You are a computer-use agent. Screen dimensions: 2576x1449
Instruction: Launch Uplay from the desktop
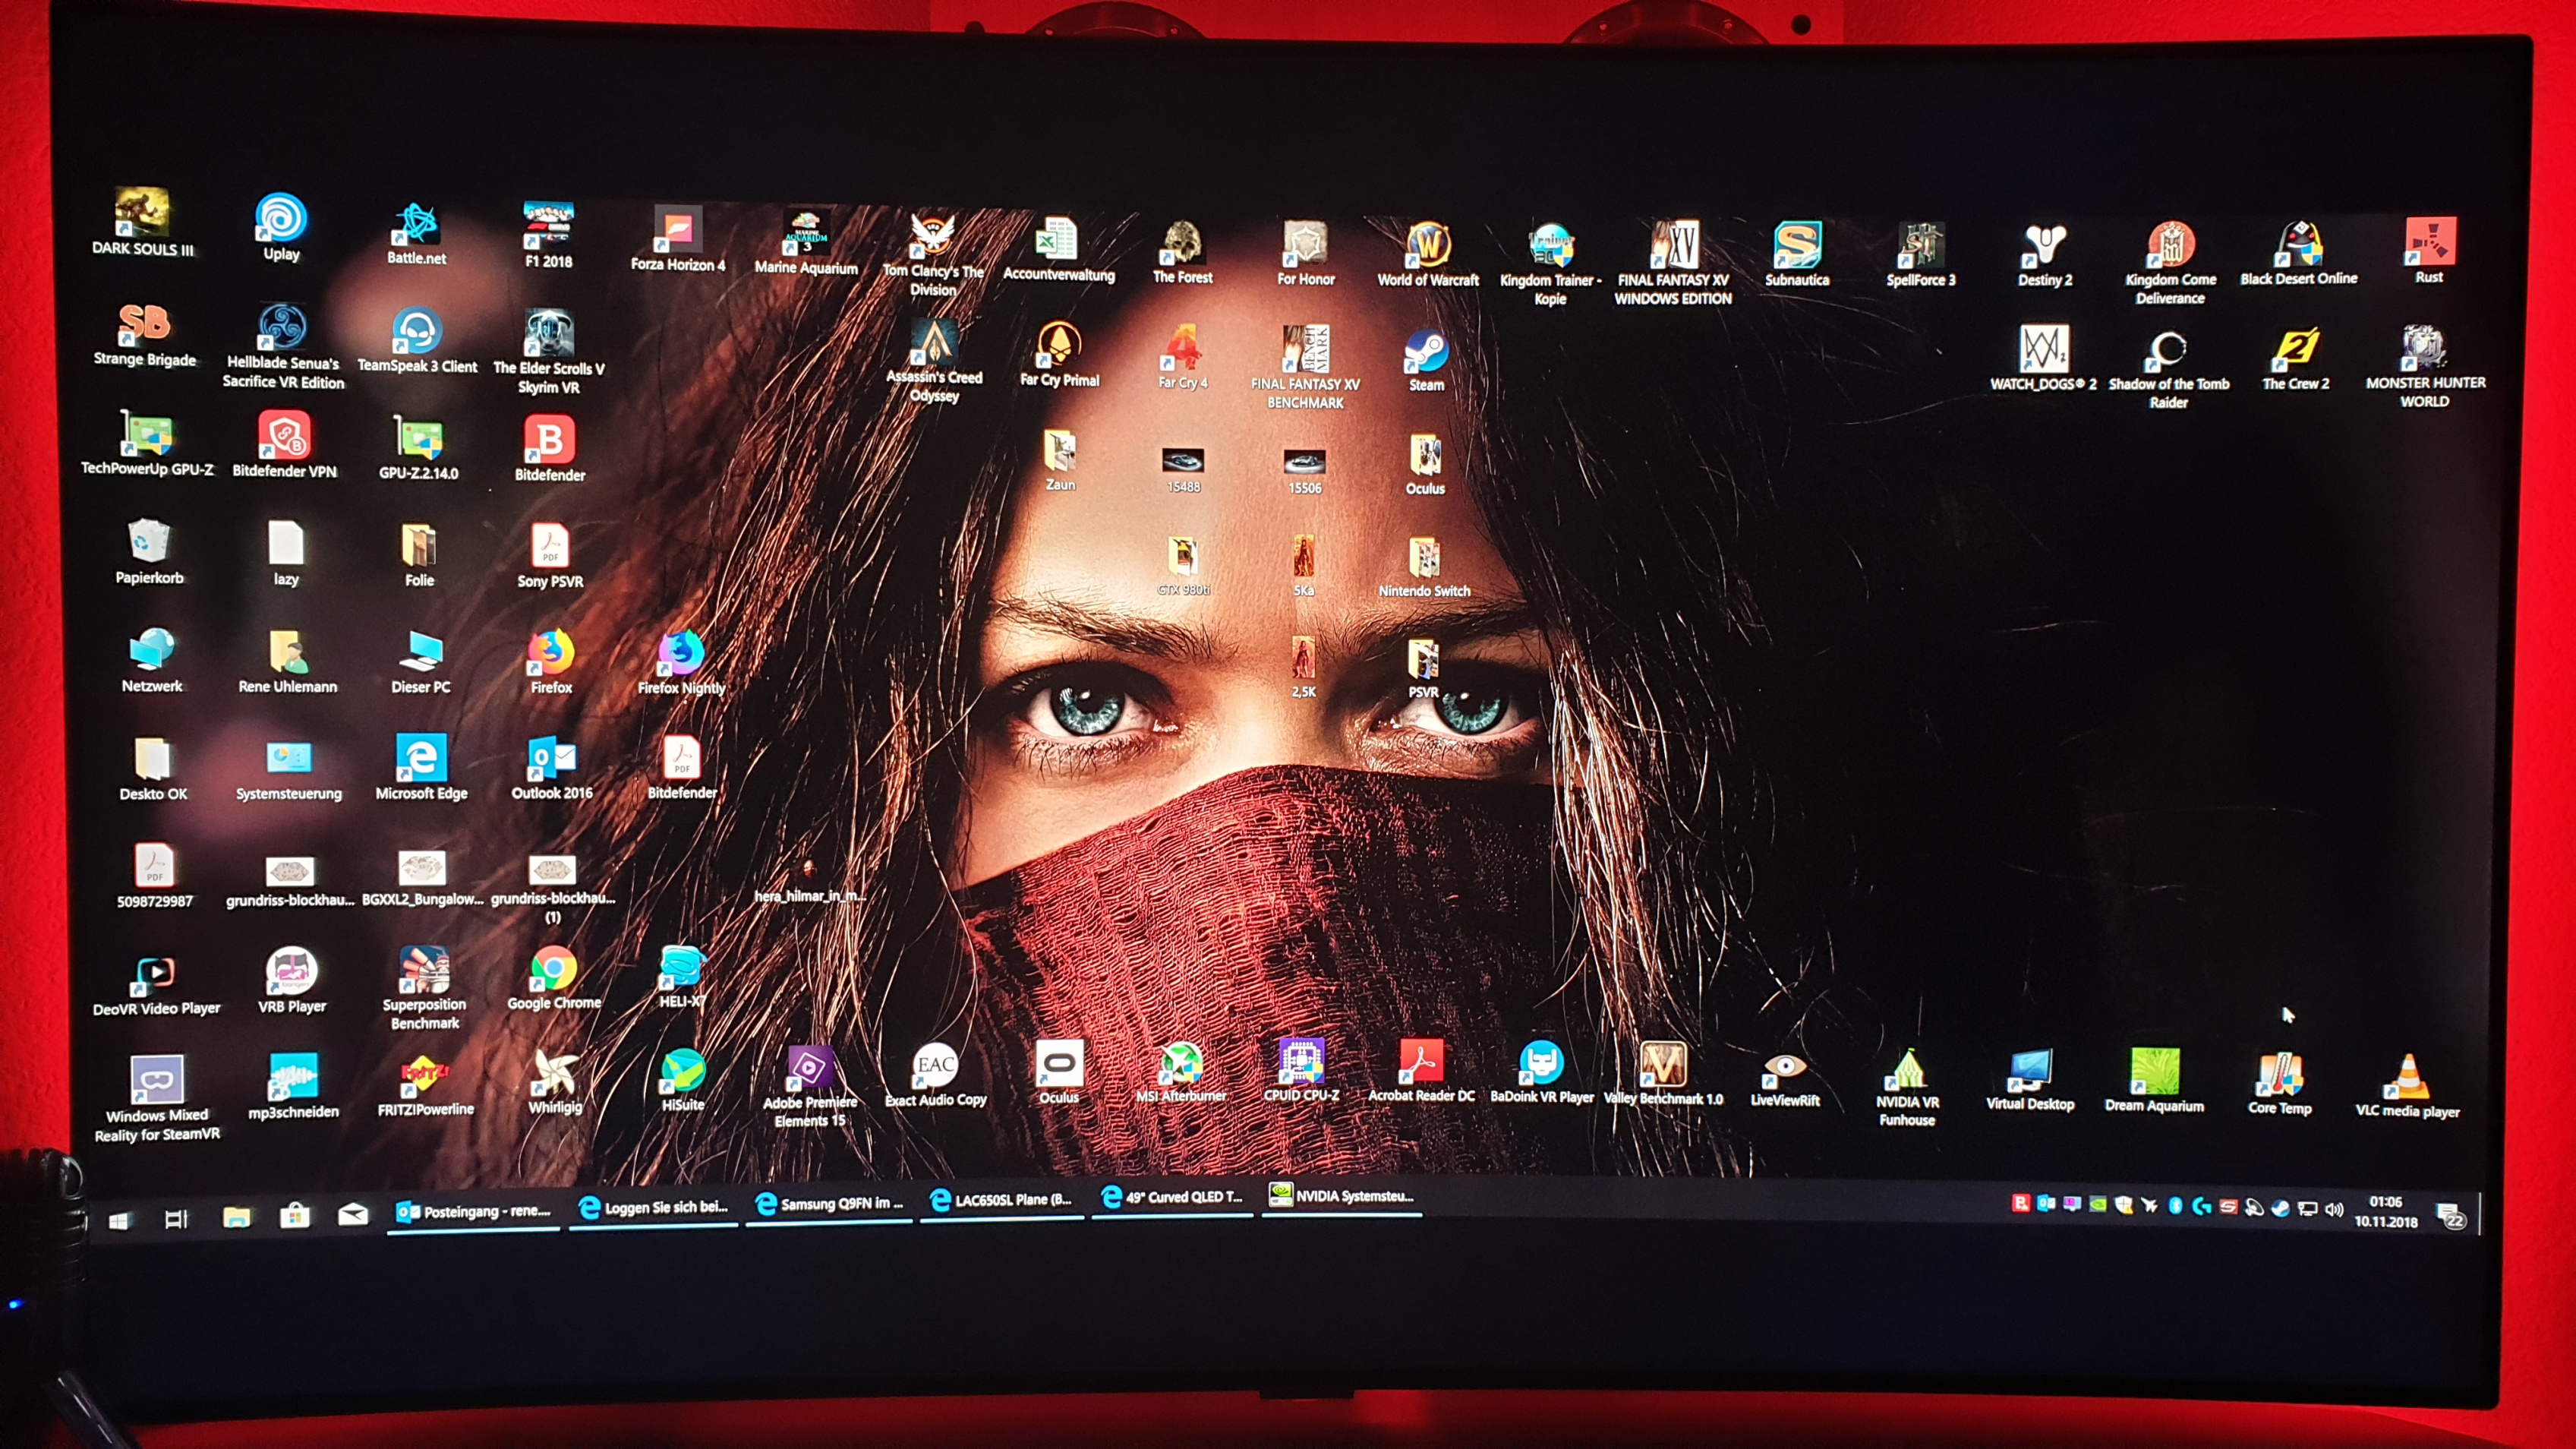281,227
